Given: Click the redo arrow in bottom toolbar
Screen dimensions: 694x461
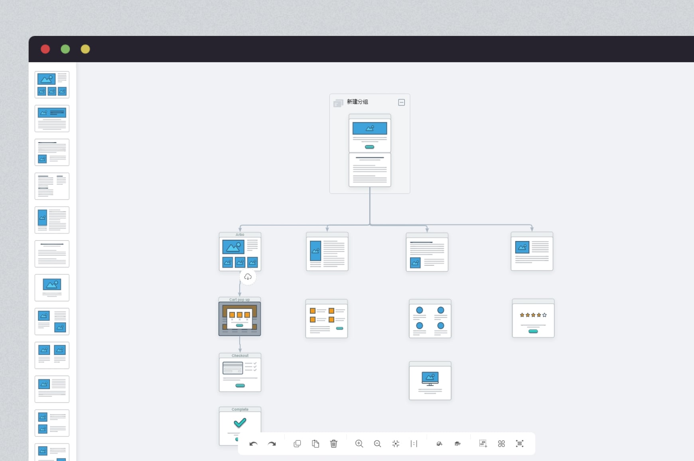Looking at the screenshot, I should pos(272,444).
